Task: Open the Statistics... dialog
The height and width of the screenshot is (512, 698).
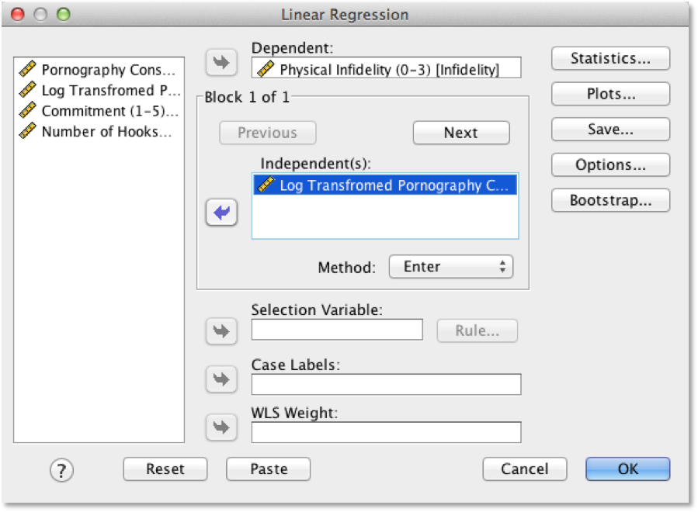Action: coord(610,58)
